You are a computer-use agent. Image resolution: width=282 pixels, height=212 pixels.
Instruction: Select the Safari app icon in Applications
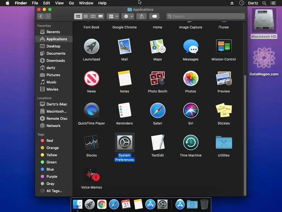pyautogui.click(x=158, y=110)
